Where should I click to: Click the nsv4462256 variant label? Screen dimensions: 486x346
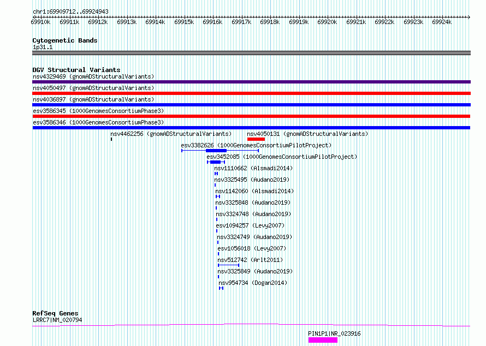pyautogui.click(x=171, y=134)
